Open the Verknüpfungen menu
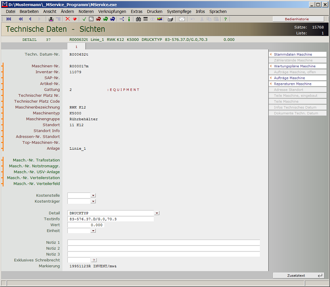330x287 pixels. pos(112,12)
